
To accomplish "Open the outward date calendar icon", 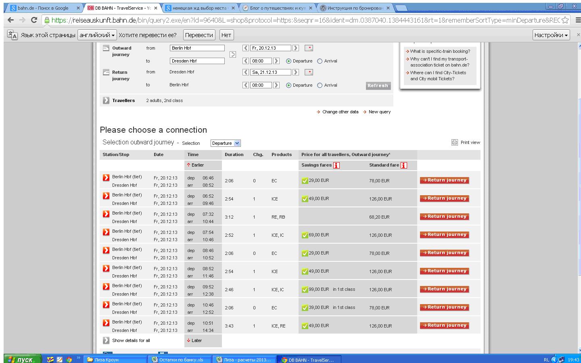I will click(309, 48).
